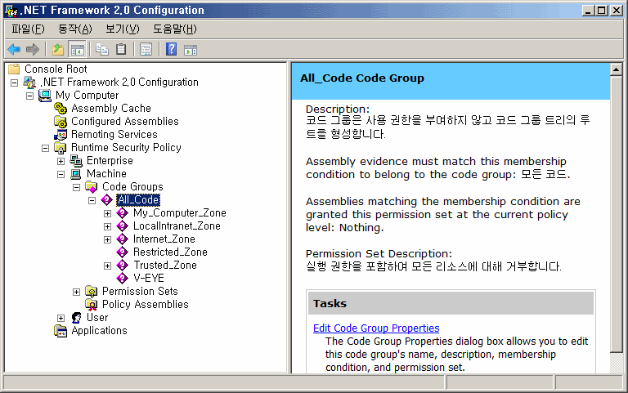Click the Remoting Services icon

61,135
